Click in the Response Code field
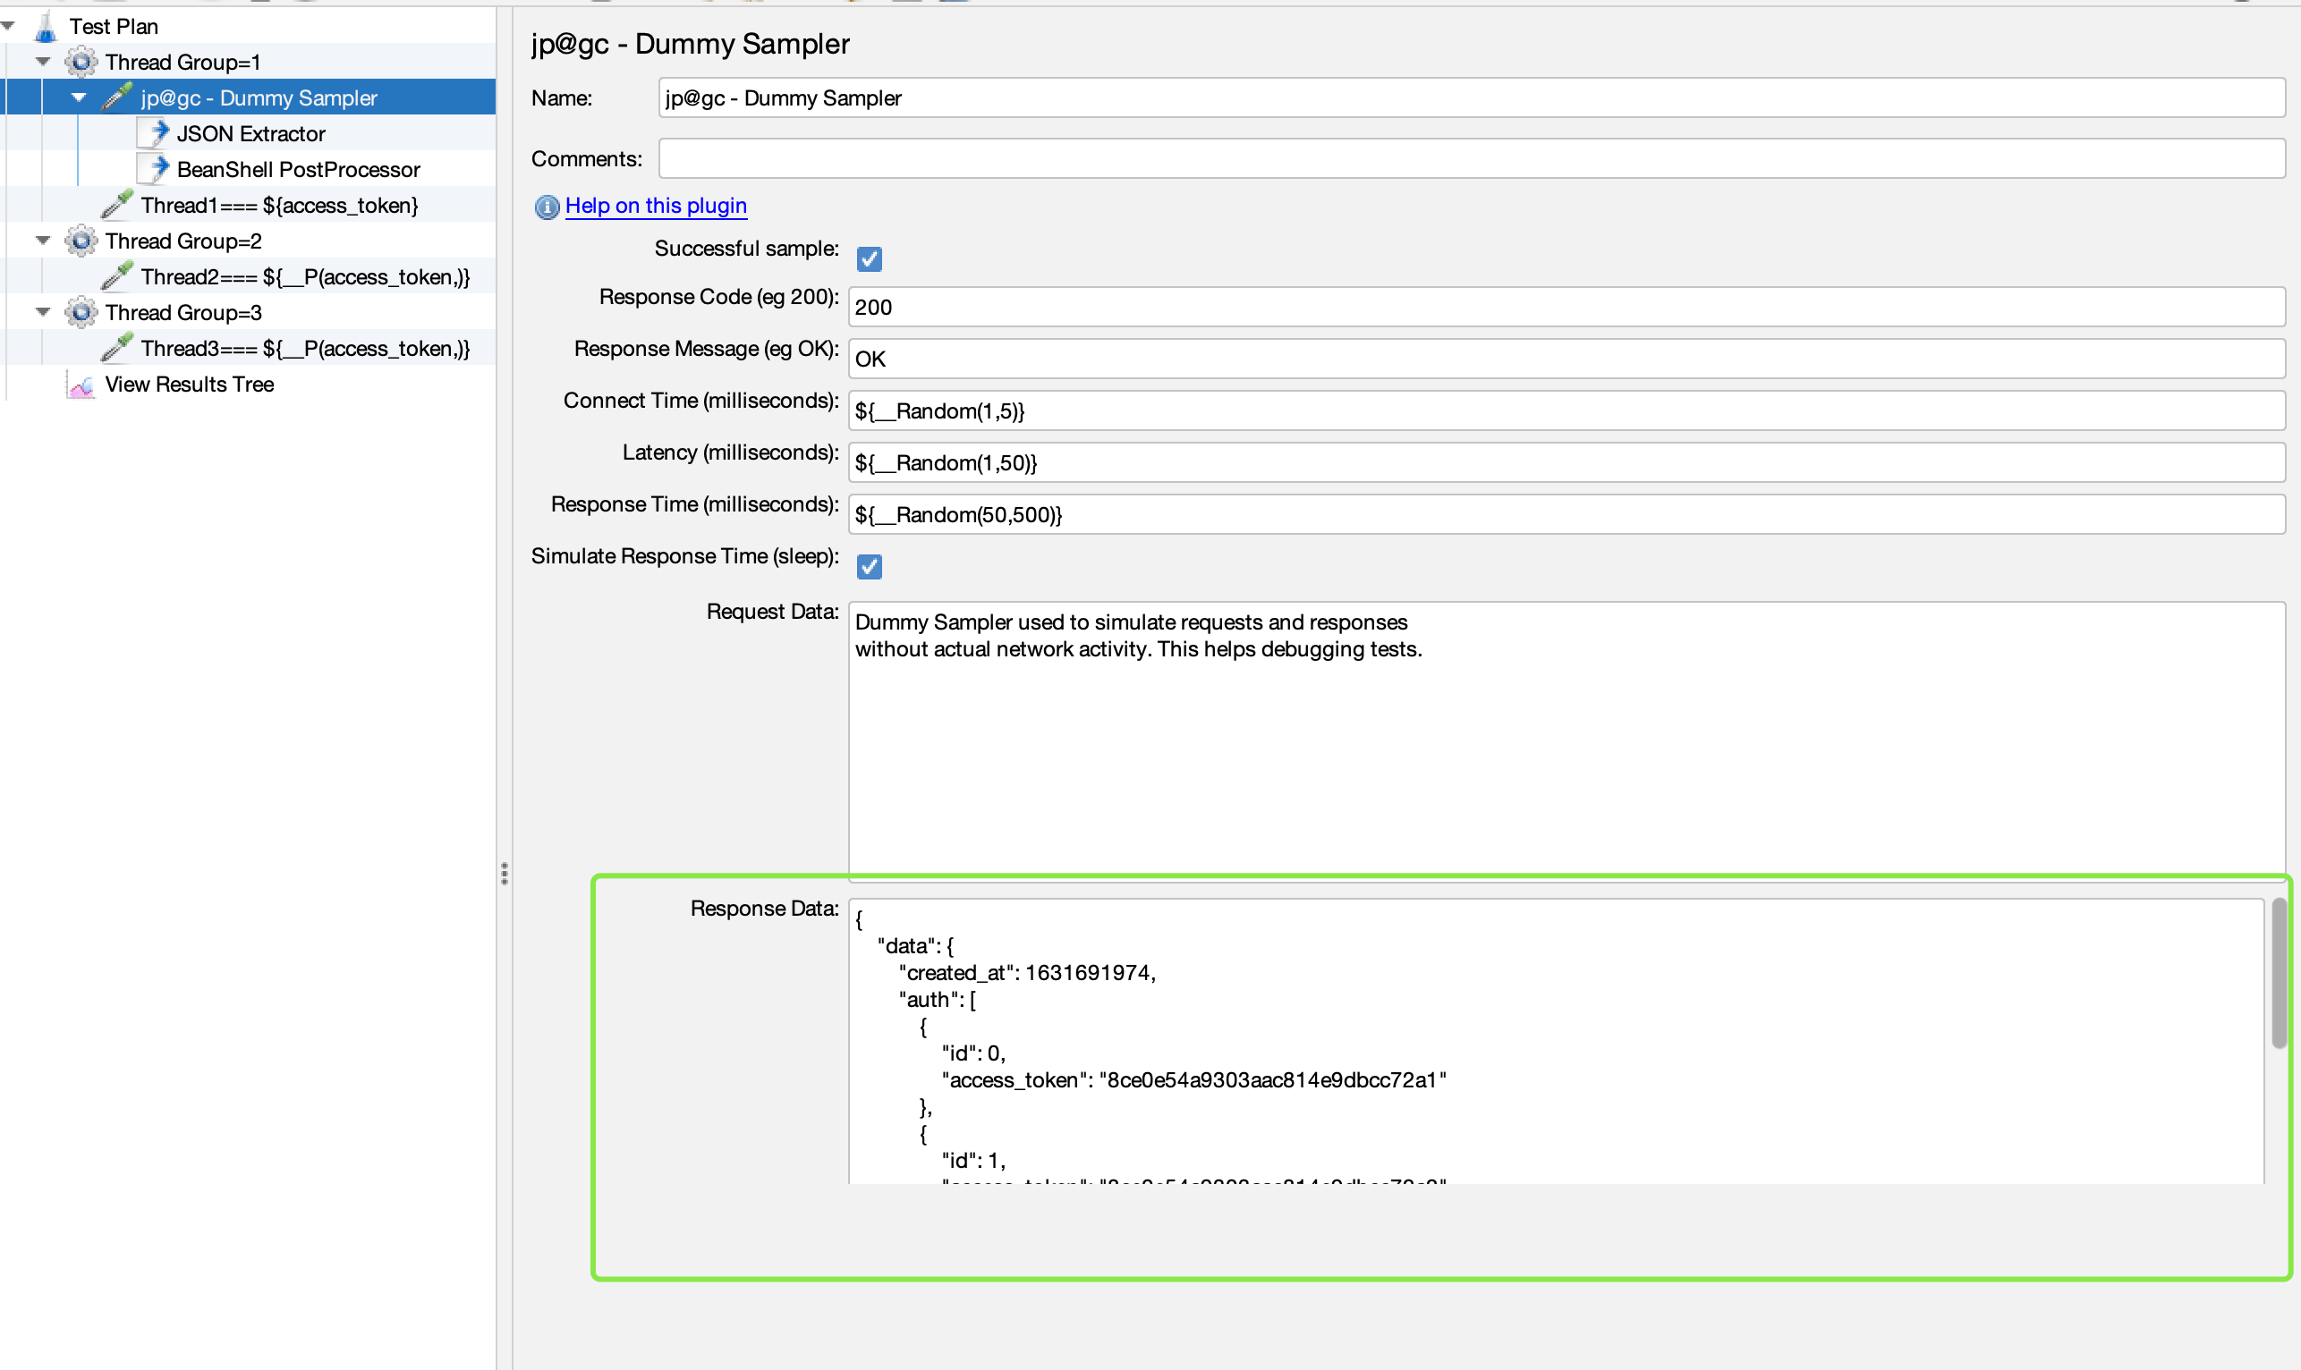2301x1370 pixels. click(x=1564, y=307)
